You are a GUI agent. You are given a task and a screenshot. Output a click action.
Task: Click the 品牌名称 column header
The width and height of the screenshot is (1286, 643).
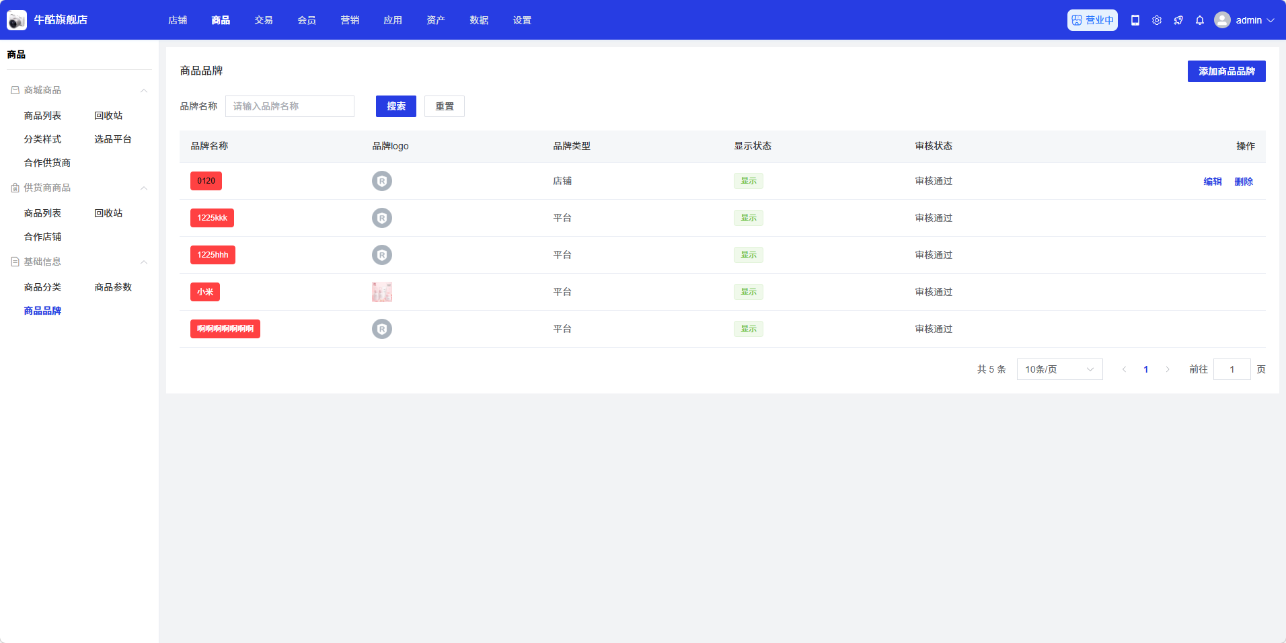(209, 146)
